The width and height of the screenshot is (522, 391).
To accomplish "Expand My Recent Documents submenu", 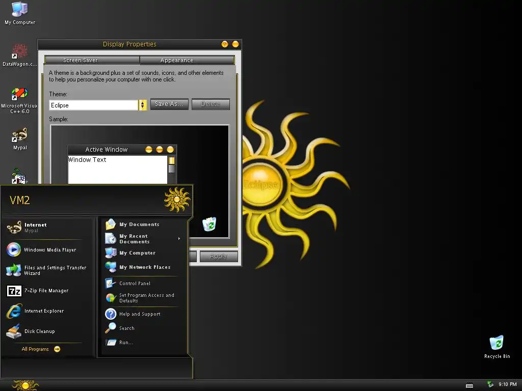I will [144, 239].
